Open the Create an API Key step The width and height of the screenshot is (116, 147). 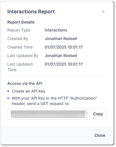tap(29, 91)
